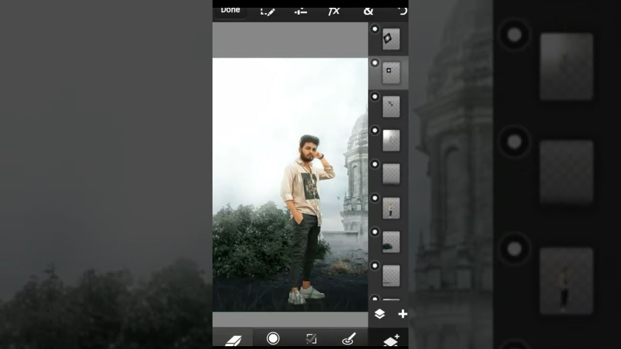The image size is (621, 349).
Task: Open the fx effects menu
Action: 334,12
